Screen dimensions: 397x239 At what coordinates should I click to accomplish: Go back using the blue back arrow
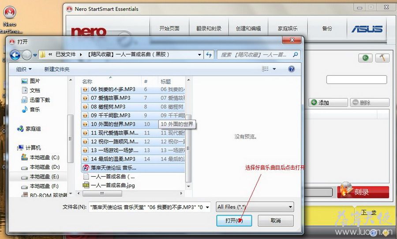[x=15, y=55]
